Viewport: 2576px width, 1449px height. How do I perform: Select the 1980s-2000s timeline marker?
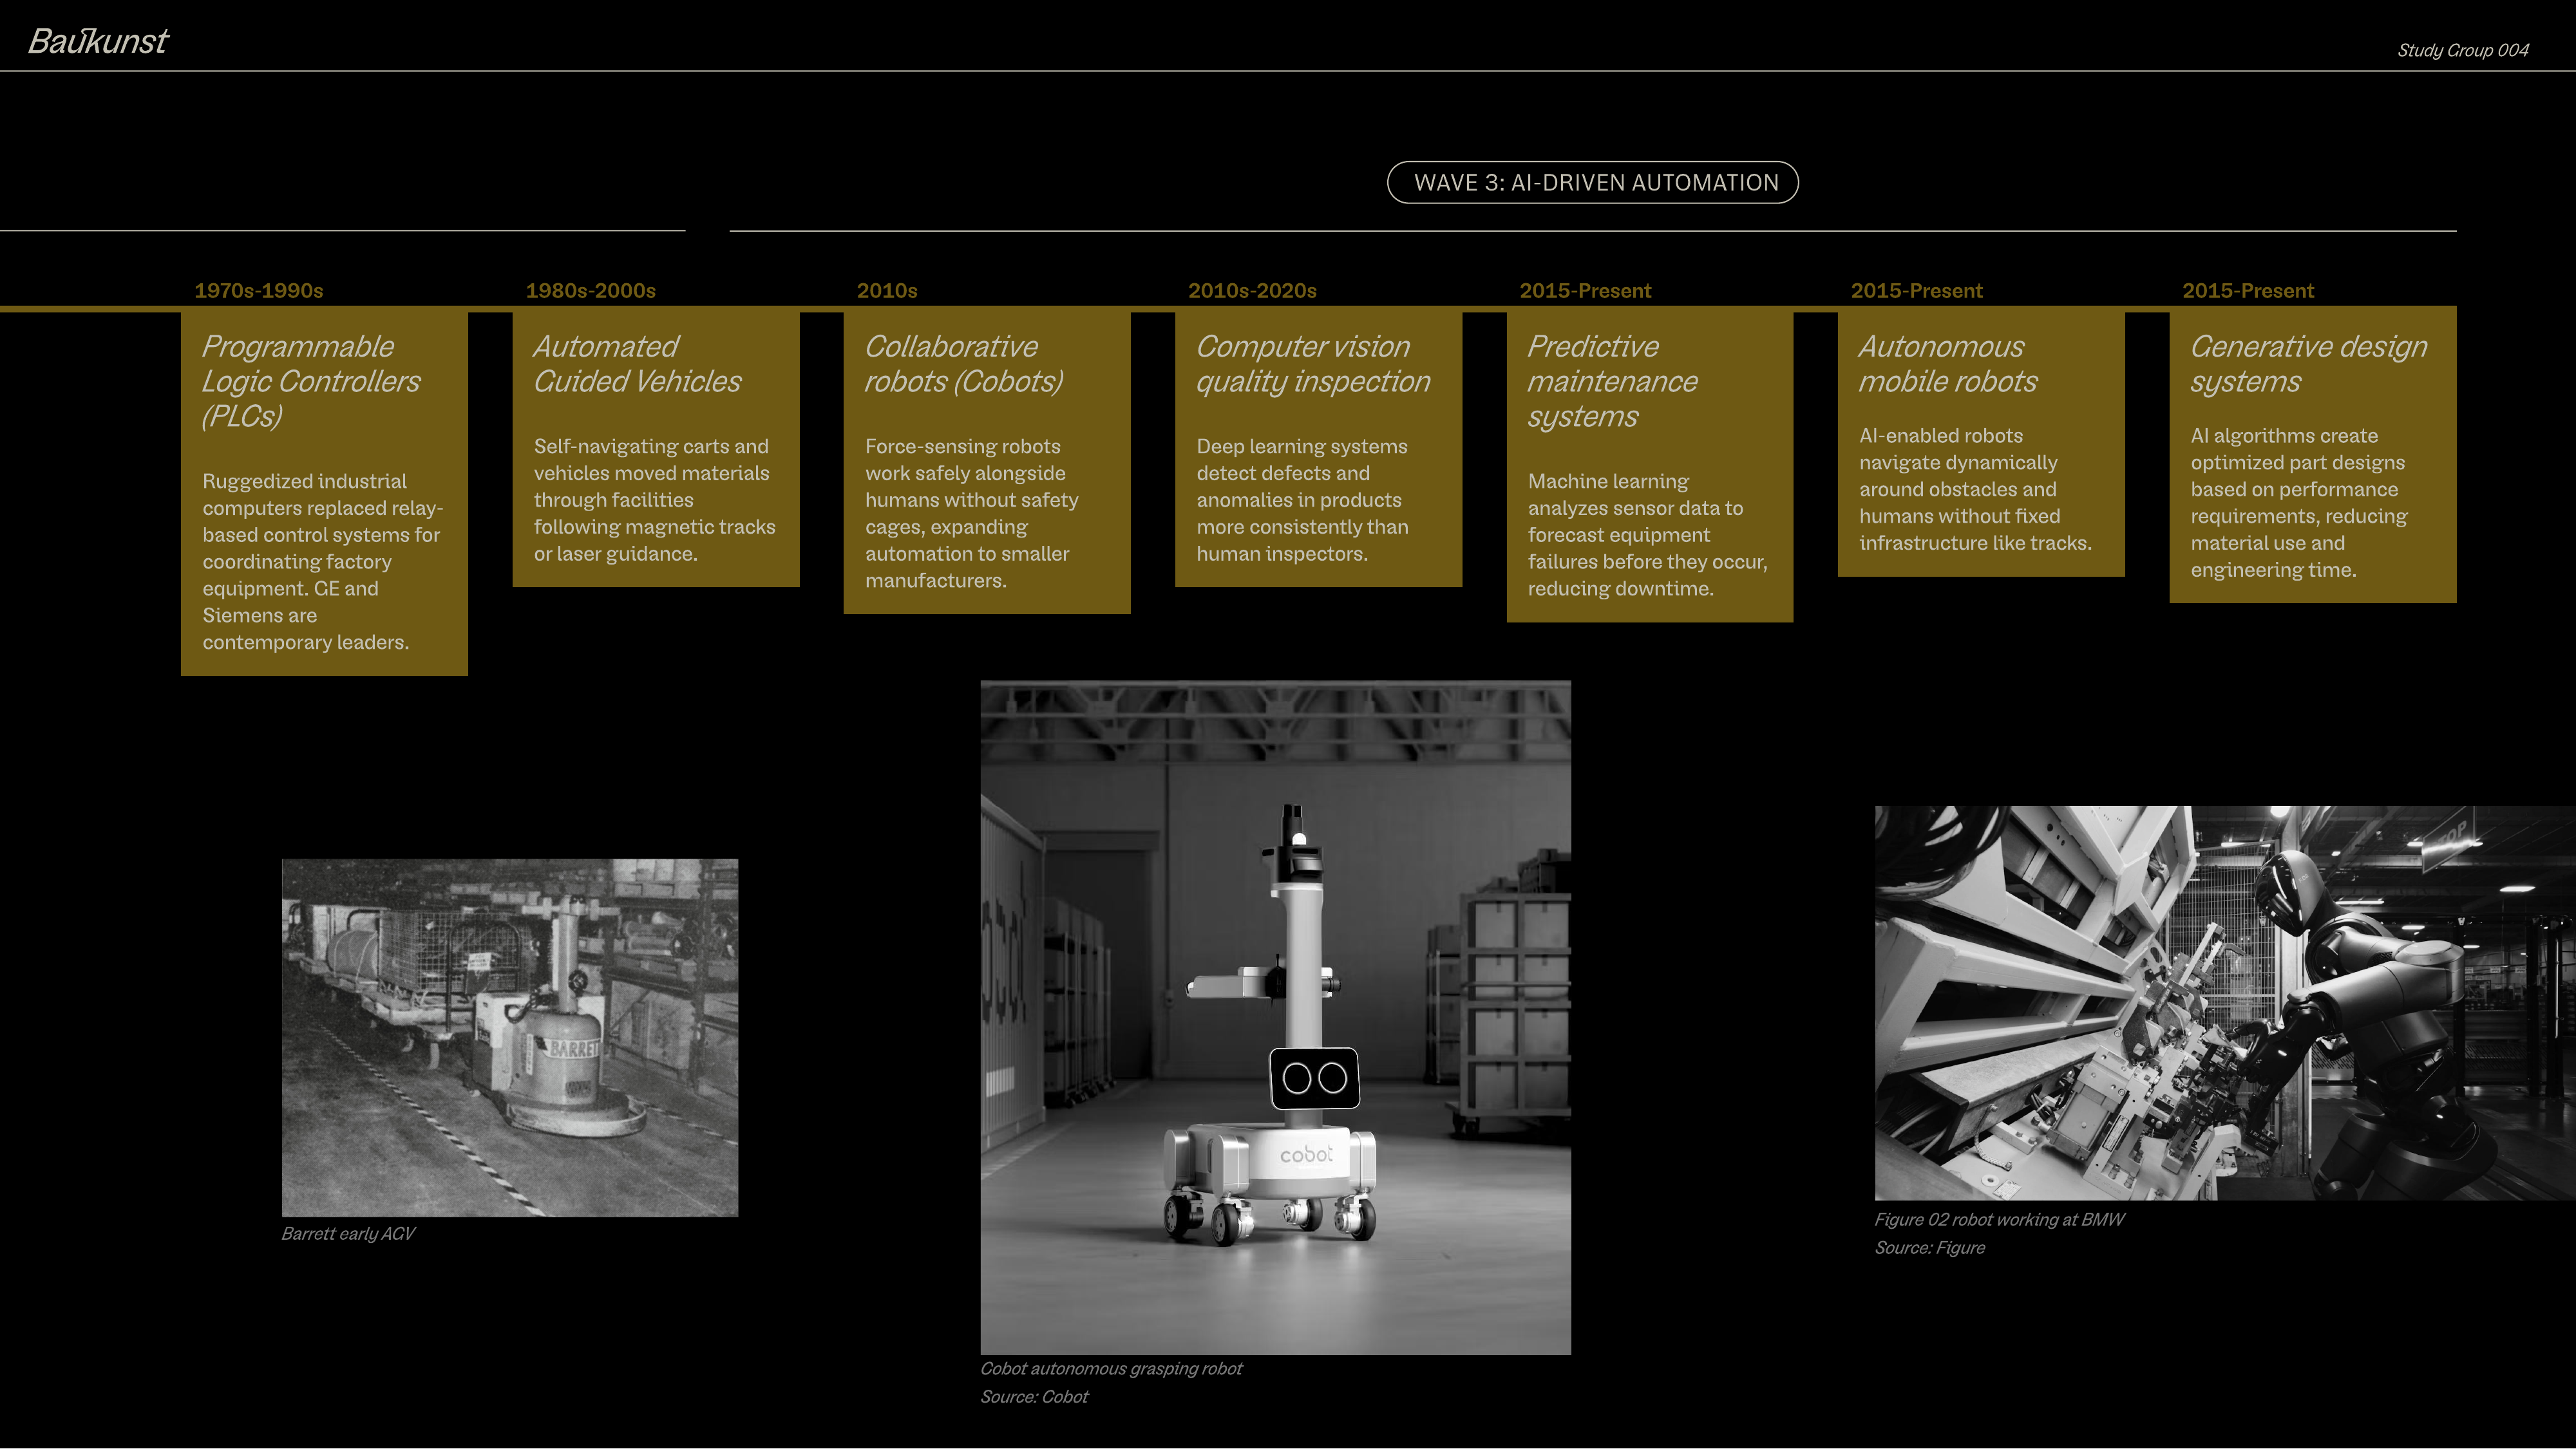tap(591, 290)
